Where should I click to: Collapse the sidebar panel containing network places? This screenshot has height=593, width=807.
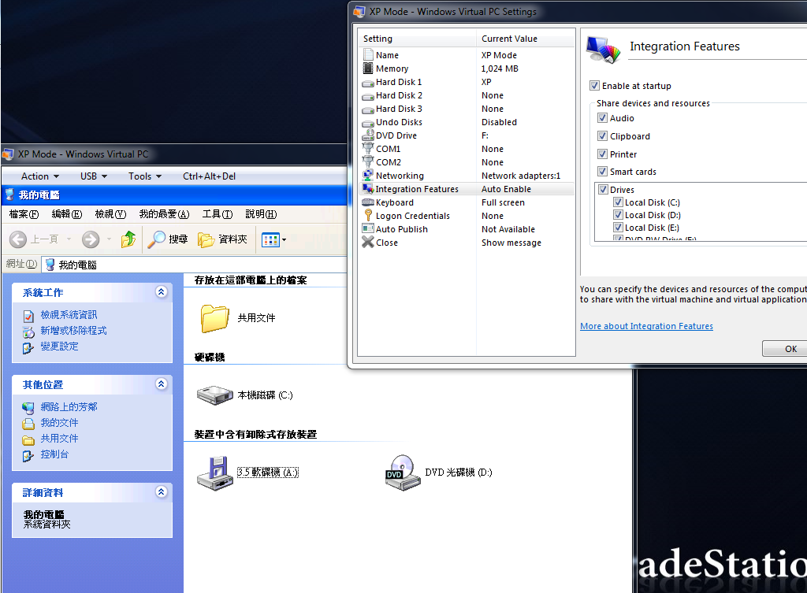click(x=161, y=384)
